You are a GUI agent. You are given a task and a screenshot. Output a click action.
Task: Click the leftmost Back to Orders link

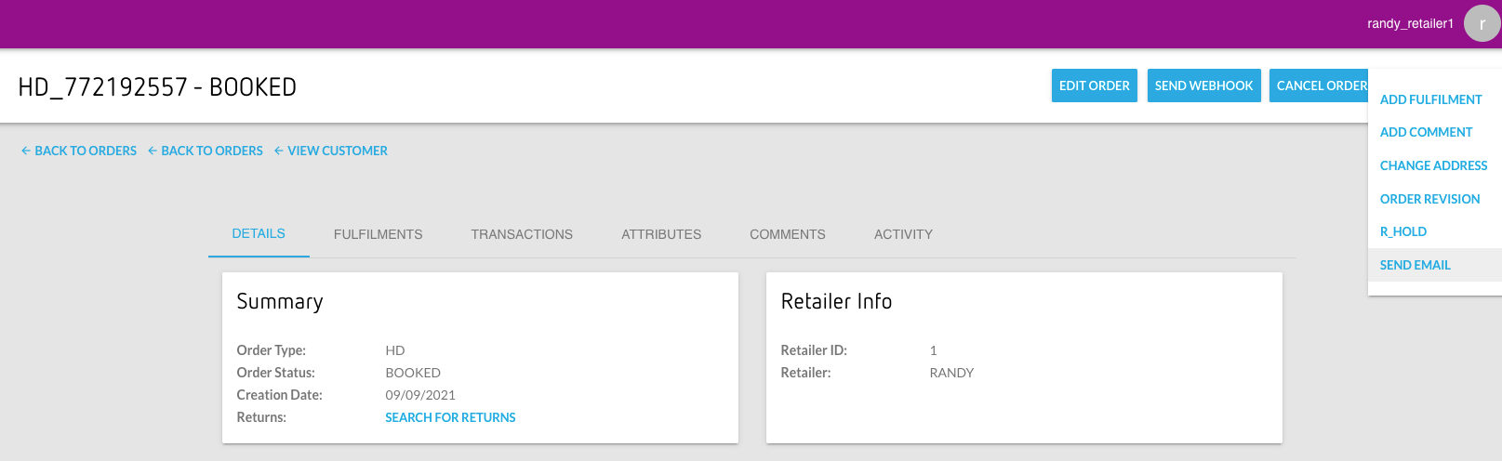pos(79,151)
